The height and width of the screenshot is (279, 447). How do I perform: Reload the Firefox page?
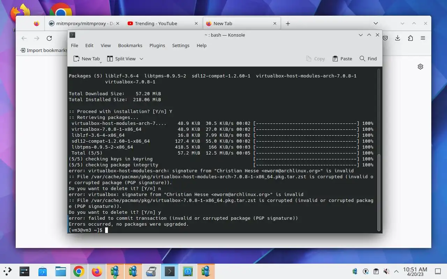(x=49, y=38)
